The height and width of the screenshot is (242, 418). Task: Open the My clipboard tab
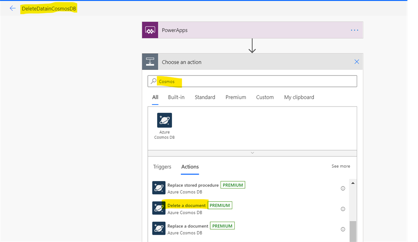click(299, 97)
